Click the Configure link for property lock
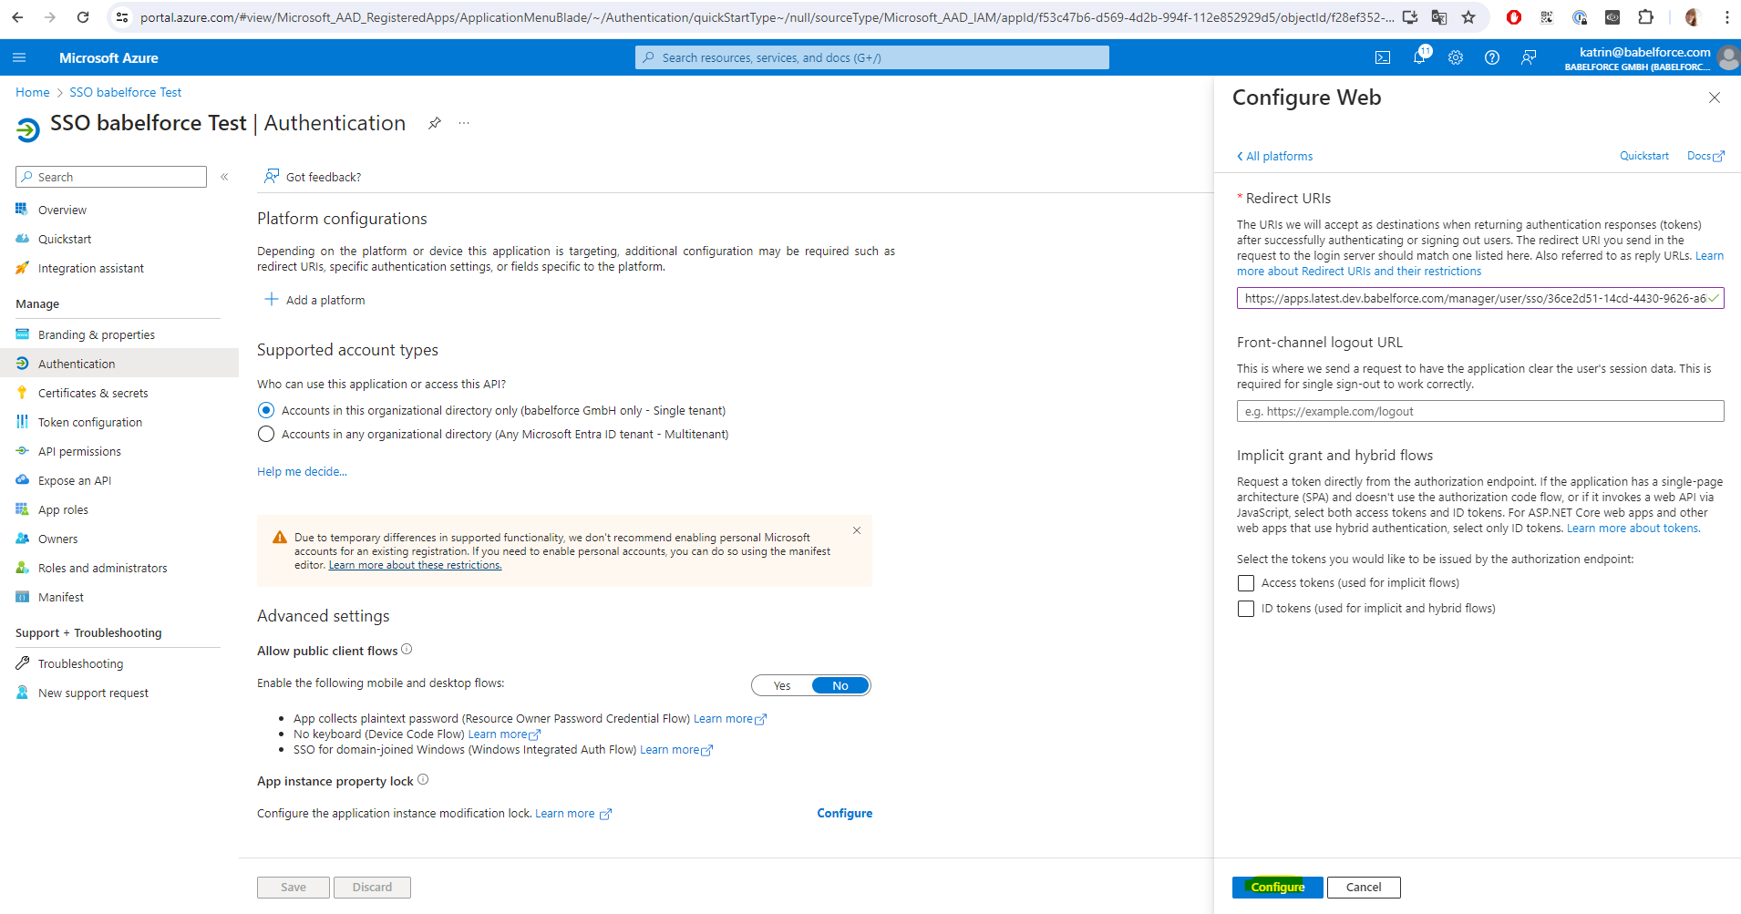This screenshot has height=914, width=1741. coord(844,813)
